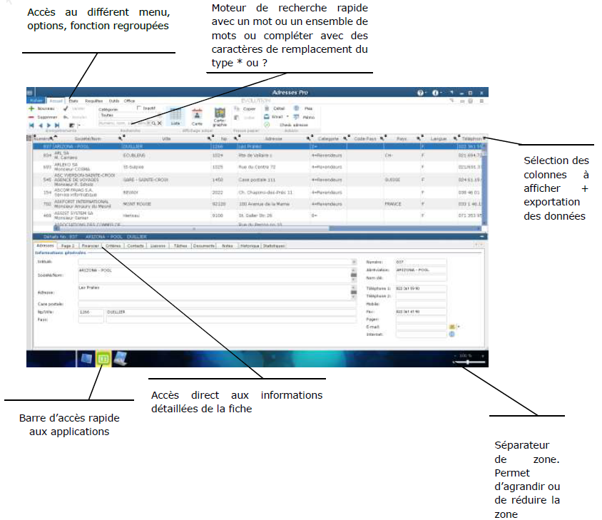Toggle the Inactif checkbox

point(138,108)
